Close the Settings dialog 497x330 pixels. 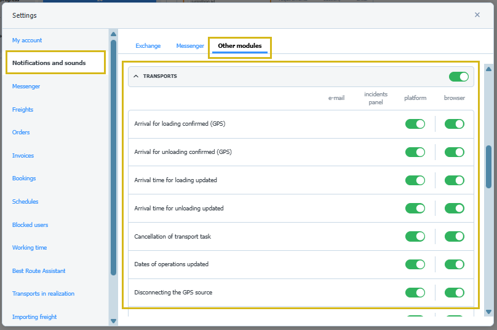pyautogui.click(x=477, y=15)
